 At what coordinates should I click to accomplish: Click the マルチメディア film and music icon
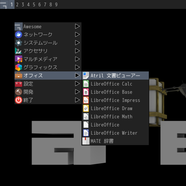[19, 59]
